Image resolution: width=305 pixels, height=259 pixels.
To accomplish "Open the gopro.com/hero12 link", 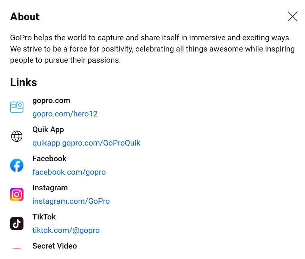I will tap(65, 114).
